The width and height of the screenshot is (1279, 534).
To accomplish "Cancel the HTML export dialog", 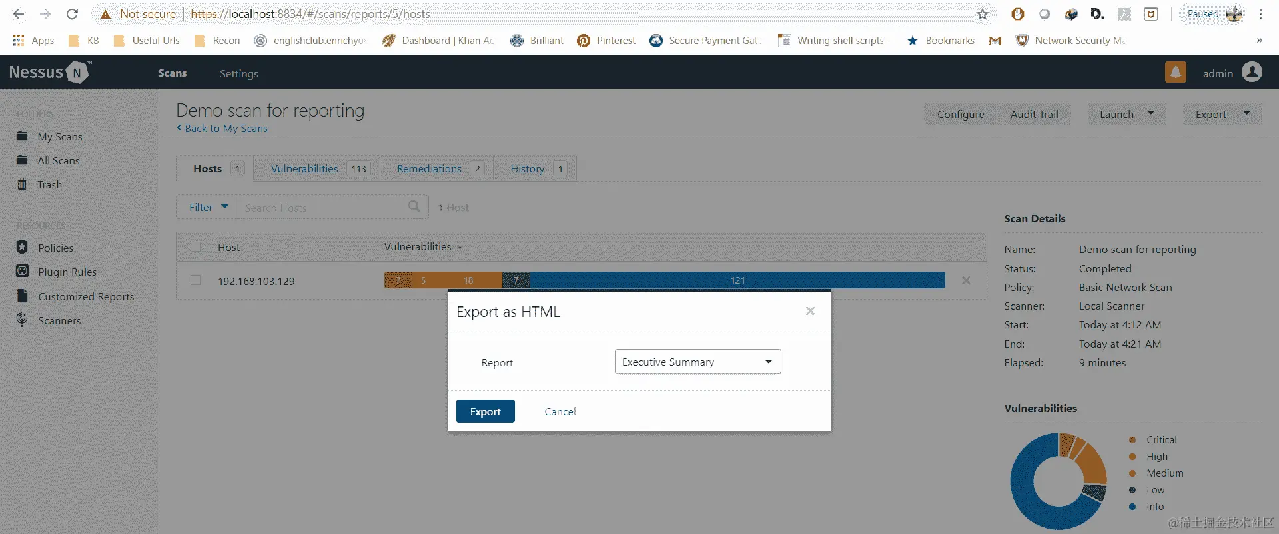I will 560,411.
